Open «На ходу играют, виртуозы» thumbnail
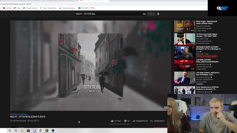 tap(184, 78)
